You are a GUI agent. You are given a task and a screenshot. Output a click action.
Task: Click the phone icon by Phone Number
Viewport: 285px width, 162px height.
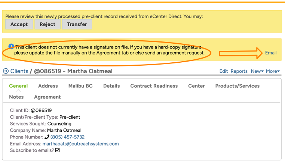pyautogui.click(x=47, y=137)
